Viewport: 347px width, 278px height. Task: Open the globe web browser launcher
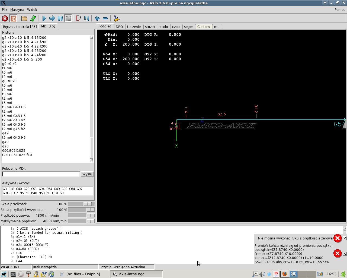coord(51,274)
